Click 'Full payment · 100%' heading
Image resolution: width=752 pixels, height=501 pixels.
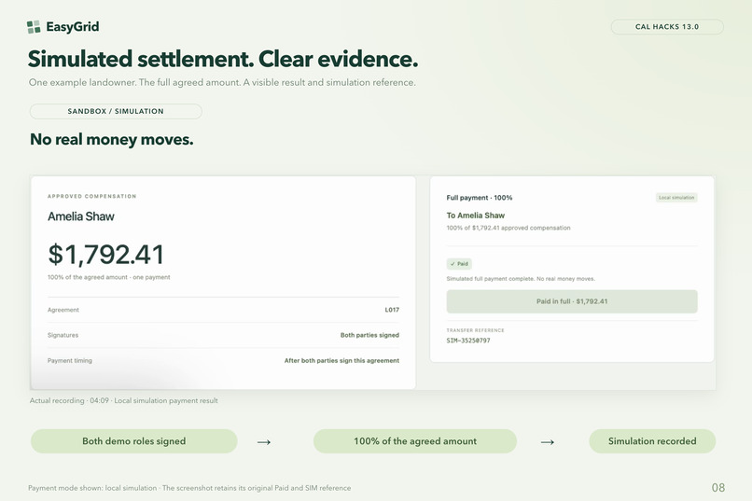tap(480, 198)
